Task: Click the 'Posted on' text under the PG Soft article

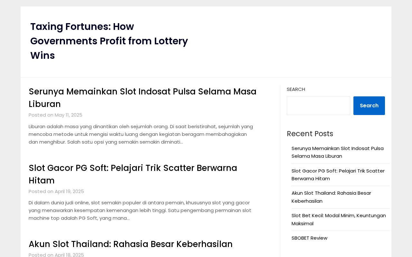Action: (41, 191)
